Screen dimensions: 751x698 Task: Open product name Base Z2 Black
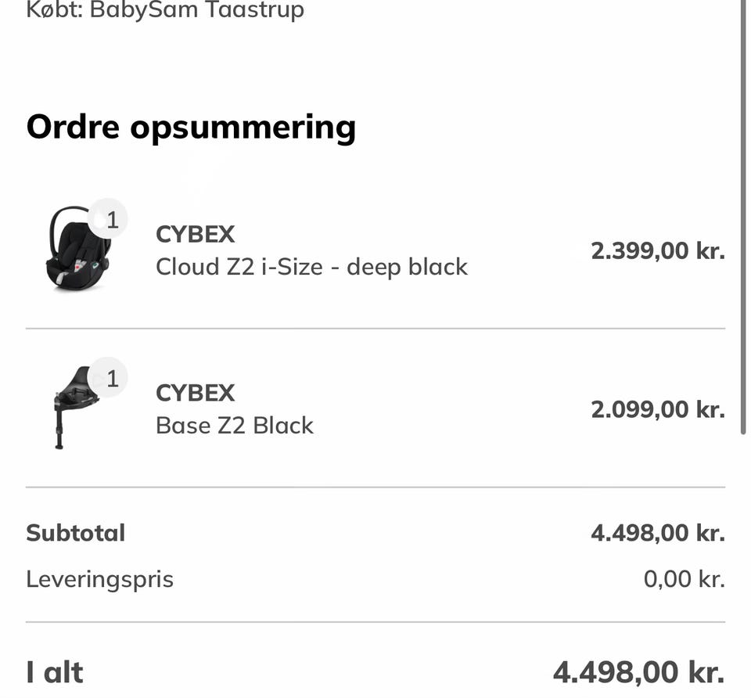coord(235,426)
